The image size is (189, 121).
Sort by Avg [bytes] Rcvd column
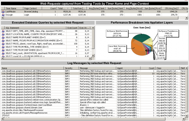click(134, 8)
